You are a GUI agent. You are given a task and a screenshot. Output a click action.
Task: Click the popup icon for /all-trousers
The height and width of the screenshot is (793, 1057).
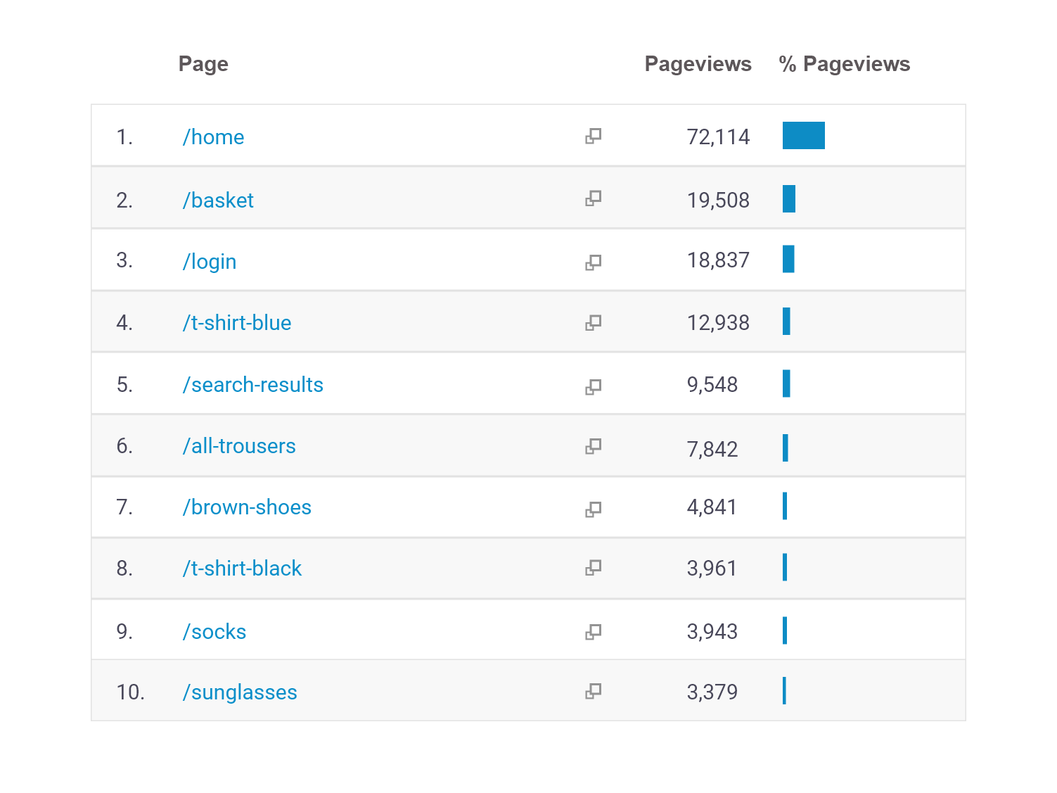(594, 446)
